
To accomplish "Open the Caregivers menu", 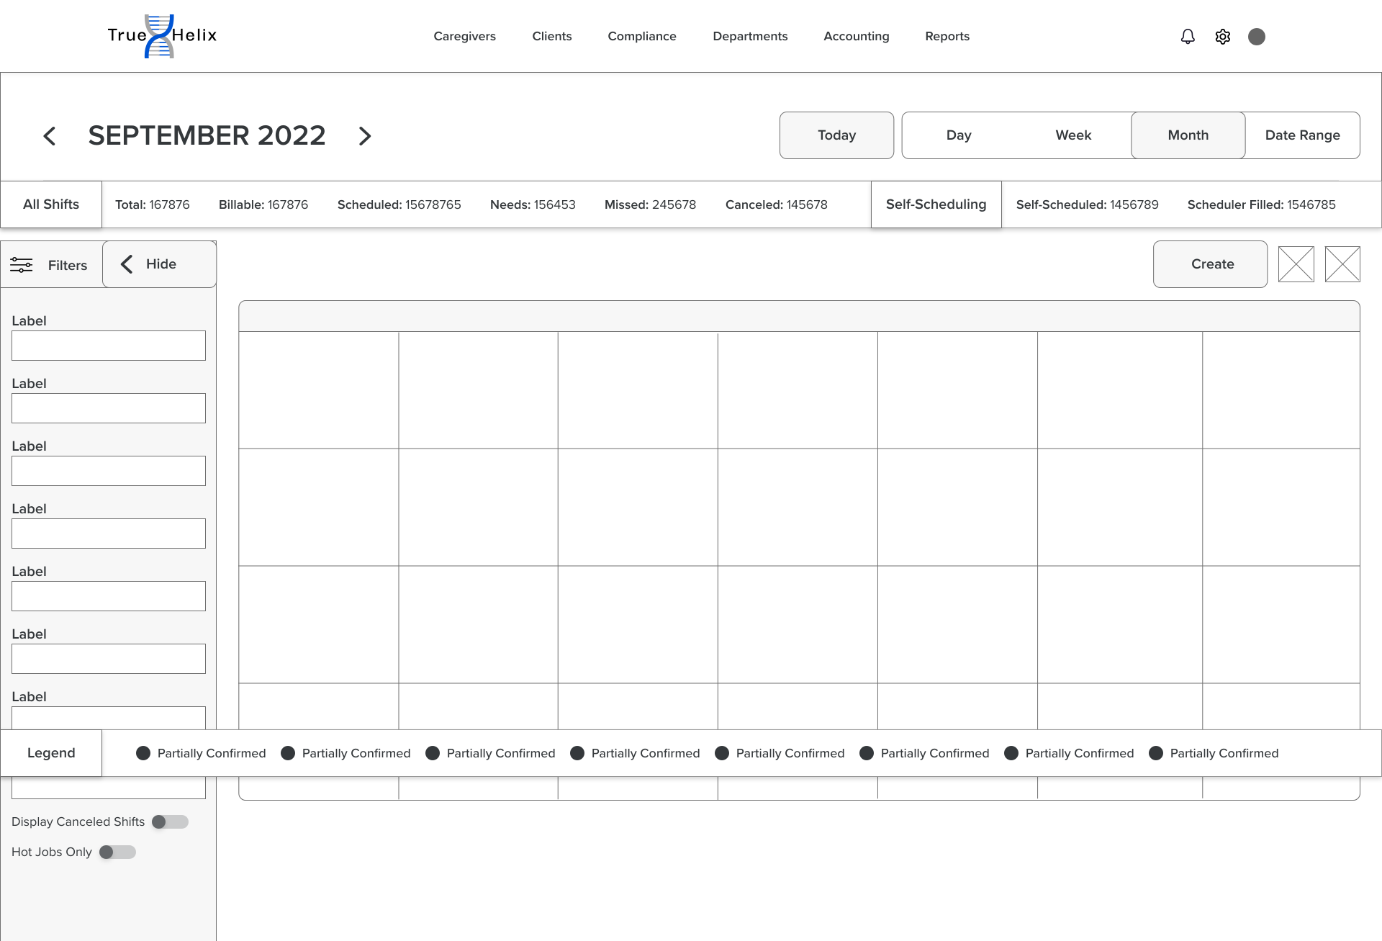I will click(x=464, y=36).
